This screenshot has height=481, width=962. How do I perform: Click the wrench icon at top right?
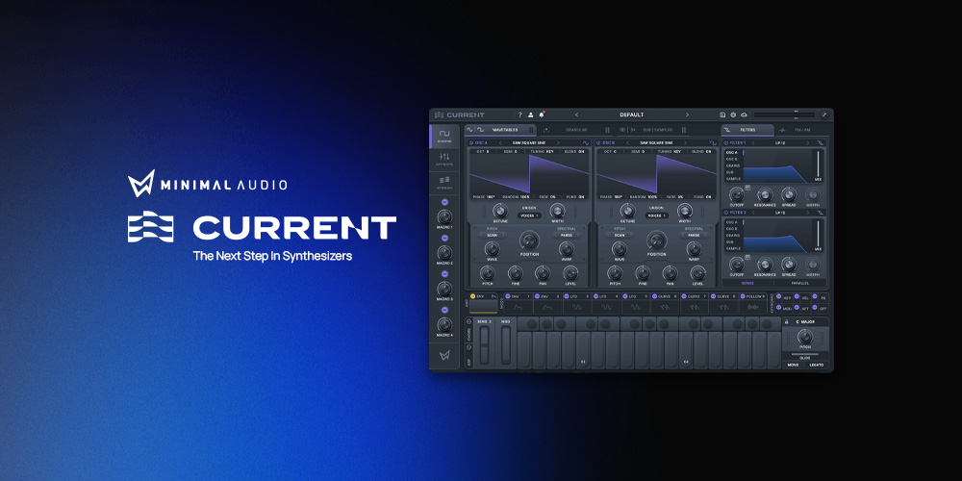[824, 114]
